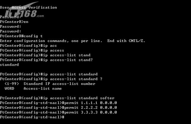The image size is (191, 124).
Task: Click the lone 'standard' completion output
Action: 9,65
